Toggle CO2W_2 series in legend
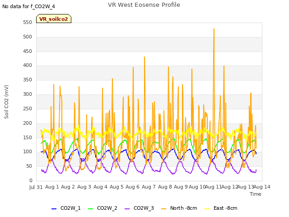289x217 pixels. tap(103, 208)
